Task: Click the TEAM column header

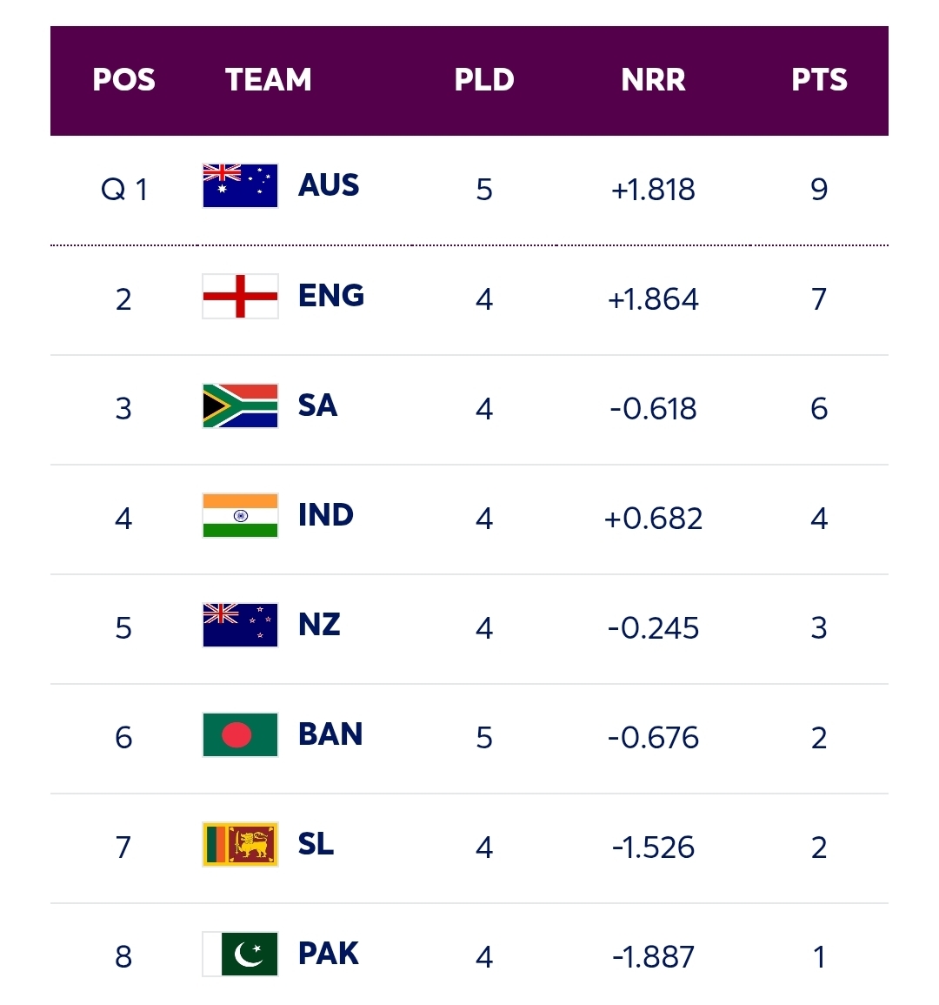Action: [269, 80]
